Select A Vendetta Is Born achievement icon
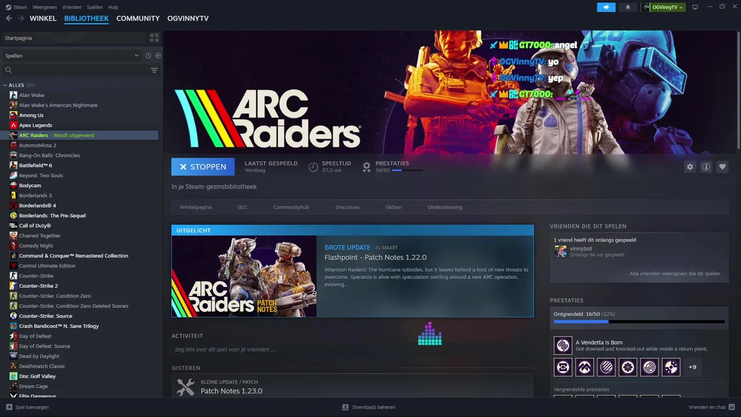 (563, 346)
